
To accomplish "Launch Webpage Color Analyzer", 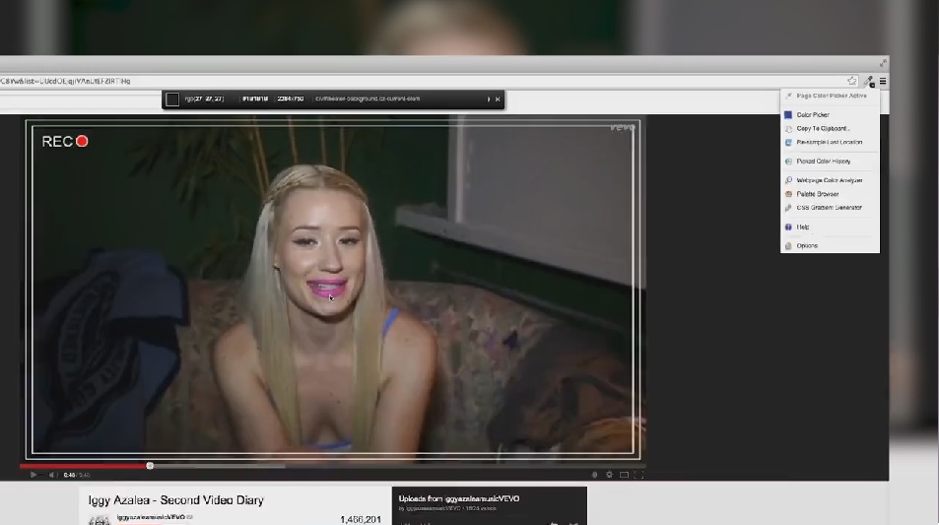I will 830,180.
